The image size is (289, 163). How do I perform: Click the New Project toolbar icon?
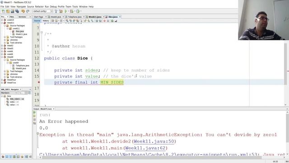[x=8, y=11]
